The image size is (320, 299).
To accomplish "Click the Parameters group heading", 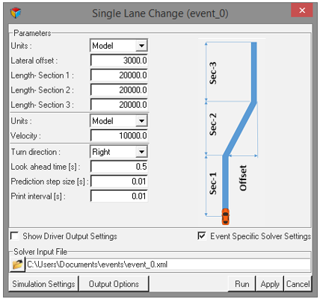I will [x=32, y=33].
